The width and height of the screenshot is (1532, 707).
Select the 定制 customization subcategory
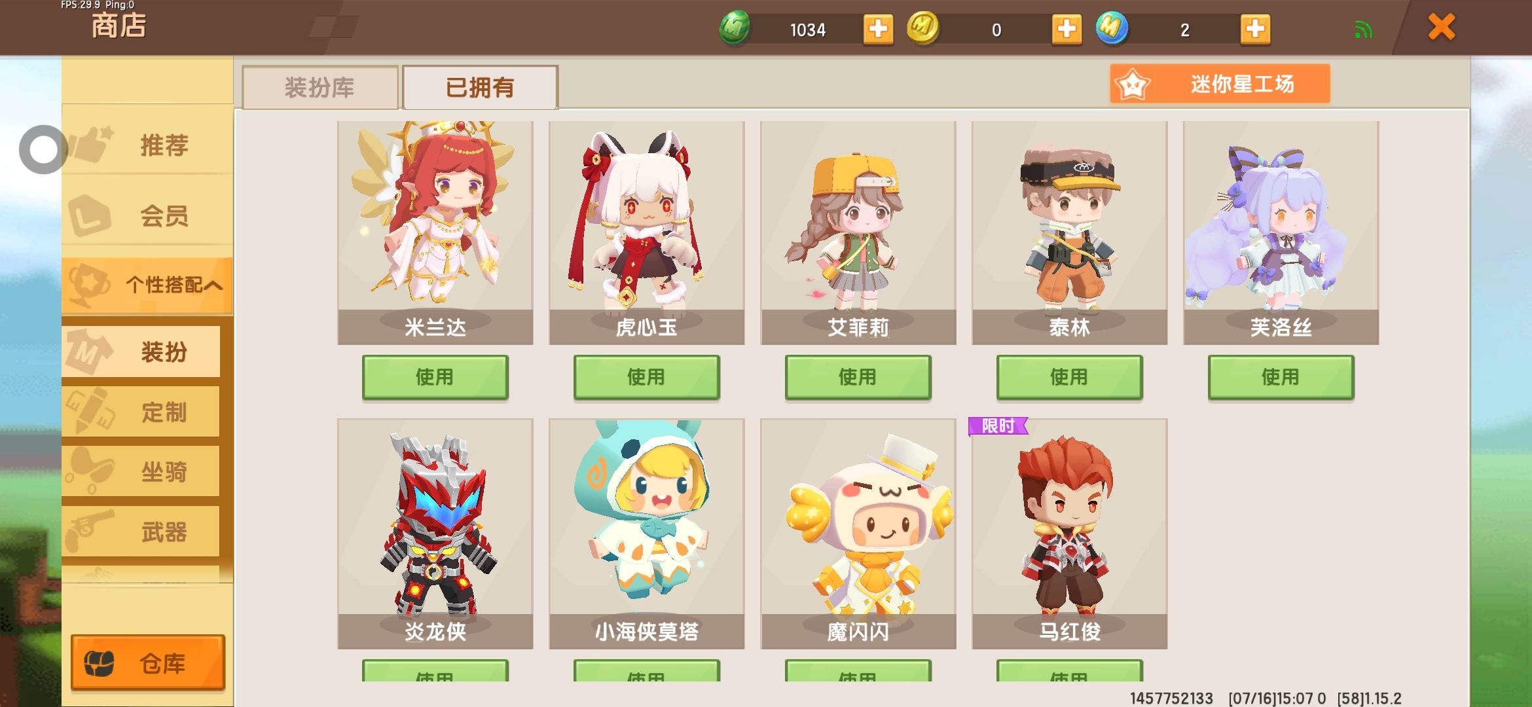pos(141,412)
